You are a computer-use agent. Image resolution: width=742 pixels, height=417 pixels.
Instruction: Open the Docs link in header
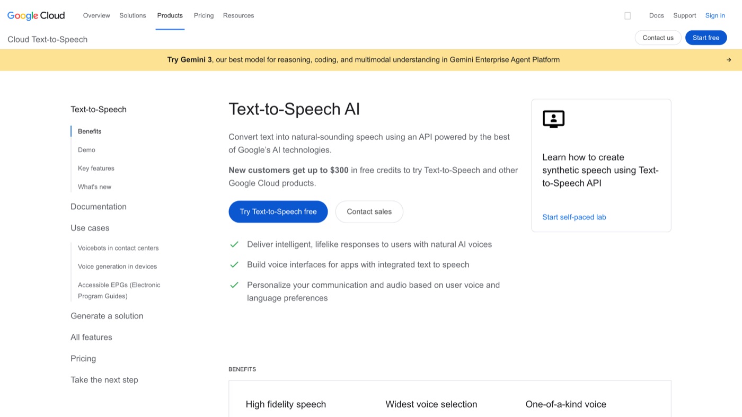click(656, 15)
